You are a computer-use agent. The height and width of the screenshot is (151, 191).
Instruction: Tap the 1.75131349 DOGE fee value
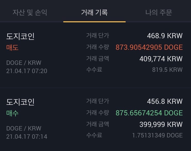(x=157, y=135)
